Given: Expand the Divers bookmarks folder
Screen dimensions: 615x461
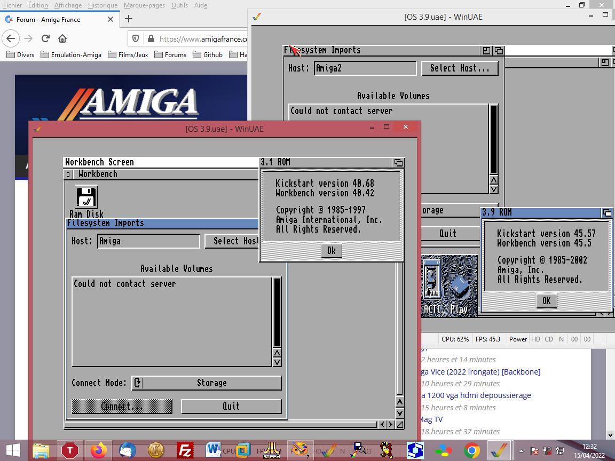Looking at the screenshot, I should 21,54.
